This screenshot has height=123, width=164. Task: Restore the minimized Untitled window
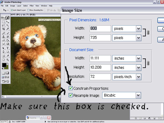[41, 118]
